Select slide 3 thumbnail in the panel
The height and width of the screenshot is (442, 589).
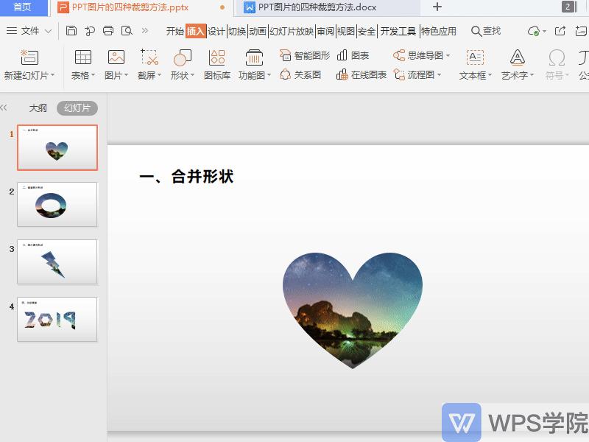click(57, 262)
